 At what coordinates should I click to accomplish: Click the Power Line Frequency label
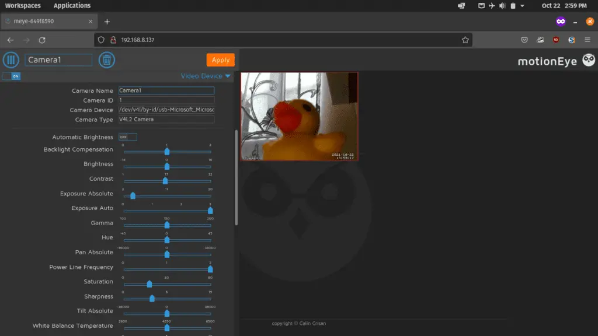coord(81,267)
